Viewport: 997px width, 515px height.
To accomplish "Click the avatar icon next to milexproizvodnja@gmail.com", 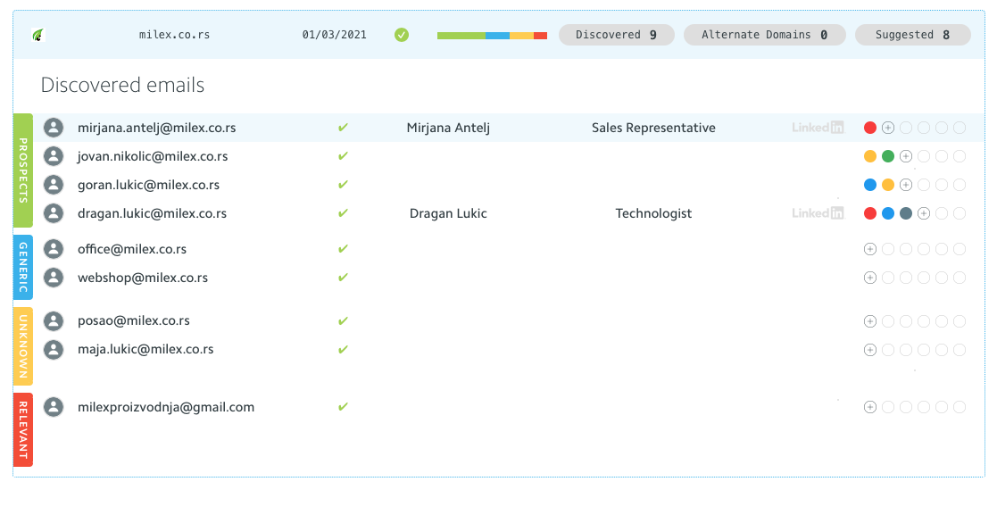I will coord(54,407).
